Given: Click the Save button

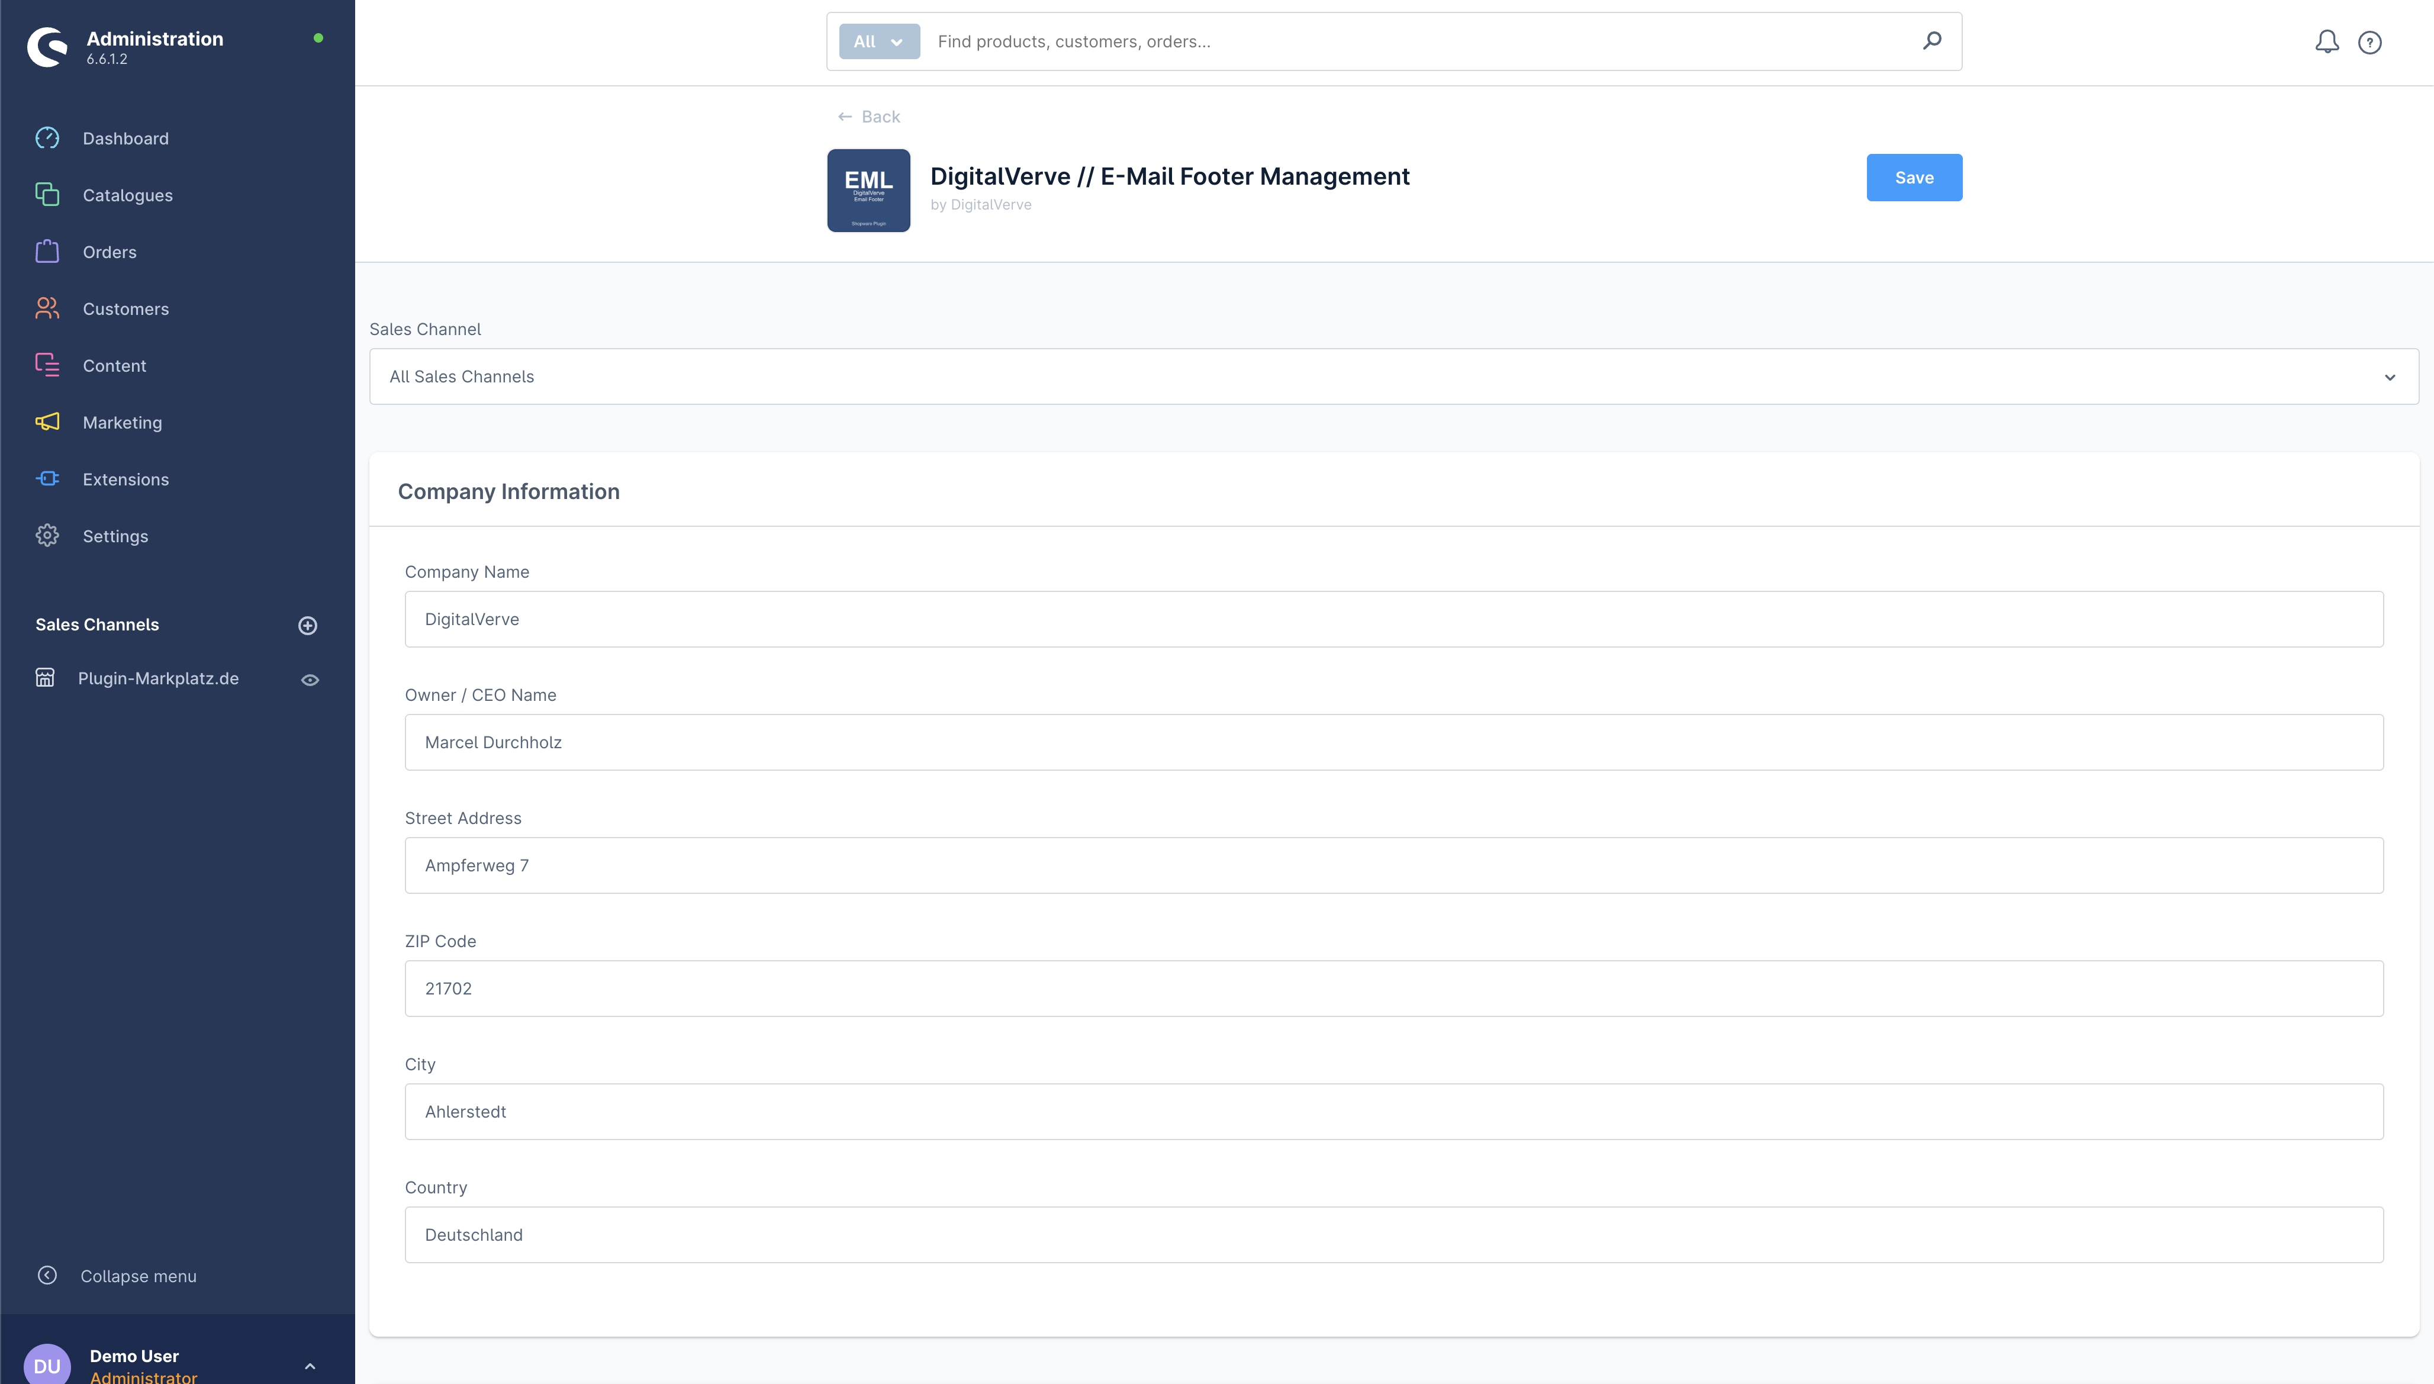Looking at the screenshot, I should (1913, 178).
